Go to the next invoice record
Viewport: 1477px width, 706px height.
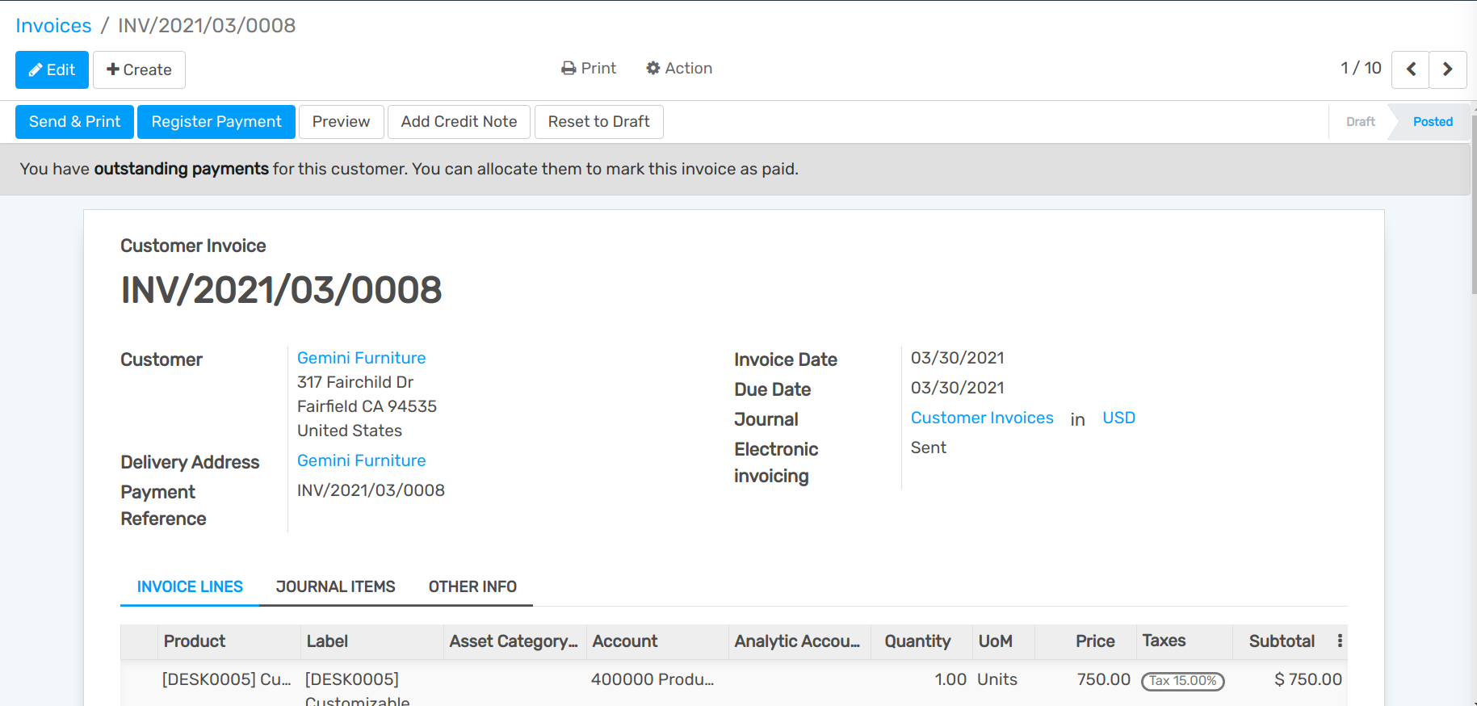click(x=1447, y=69)
